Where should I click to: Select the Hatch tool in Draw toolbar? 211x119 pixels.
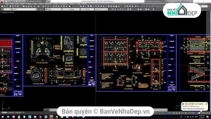[109, 6]
